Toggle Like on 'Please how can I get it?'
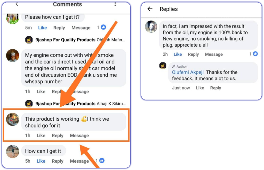 pos(43,28)
